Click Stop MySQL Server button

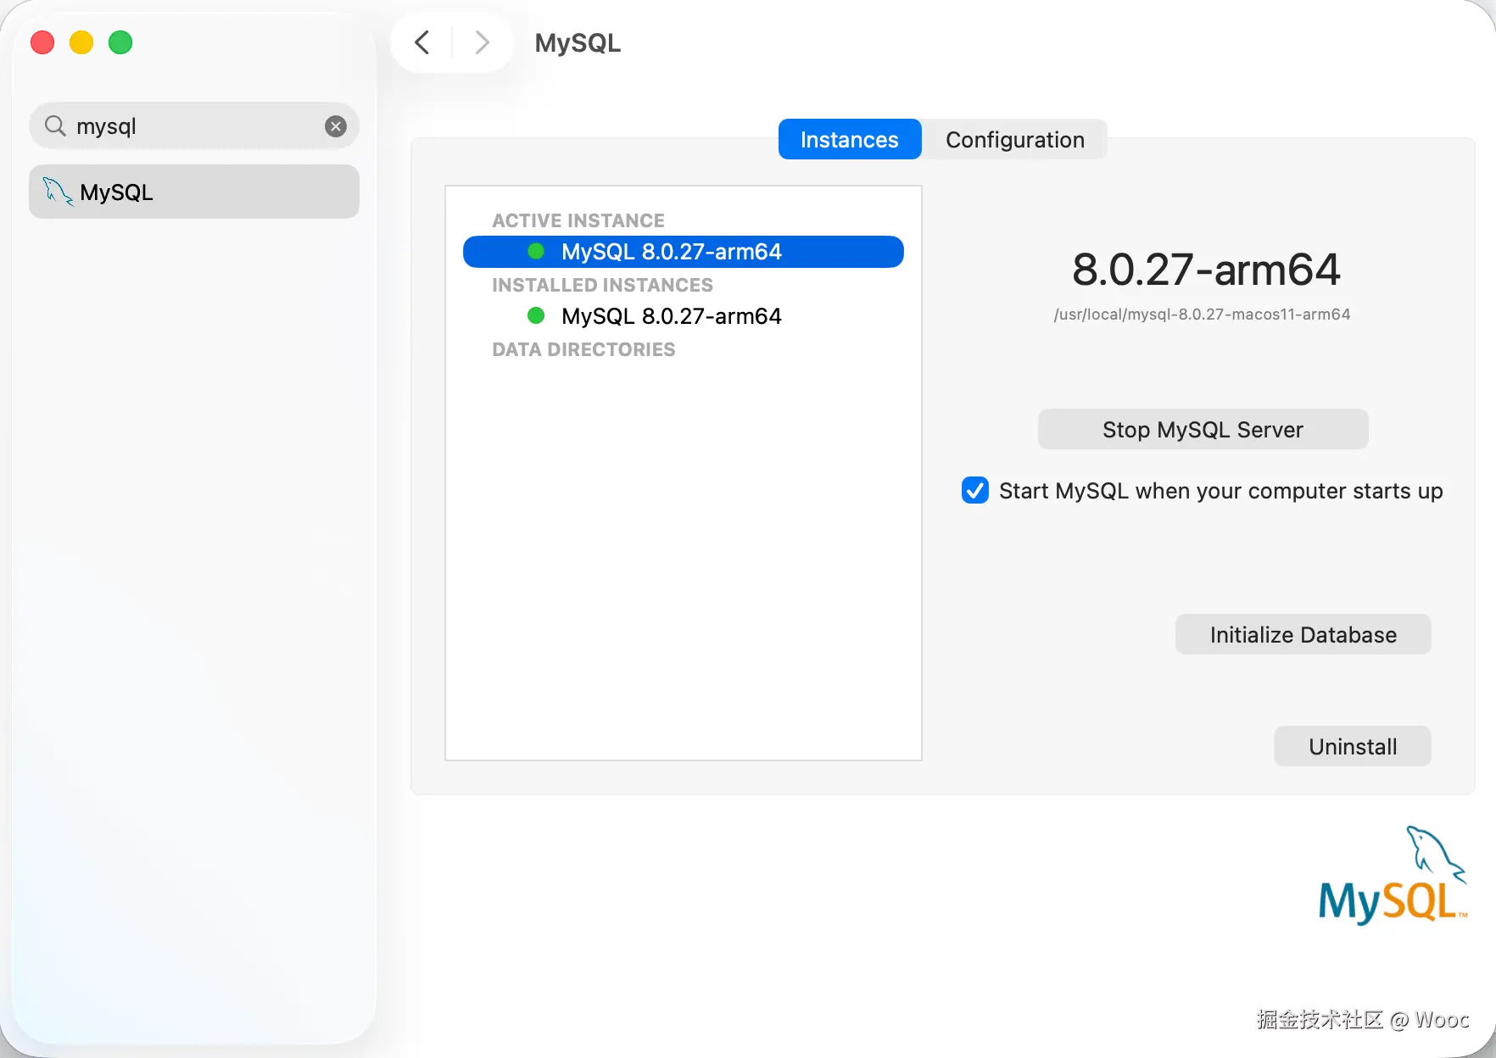pyautogui.click(x=1203, y=429)
